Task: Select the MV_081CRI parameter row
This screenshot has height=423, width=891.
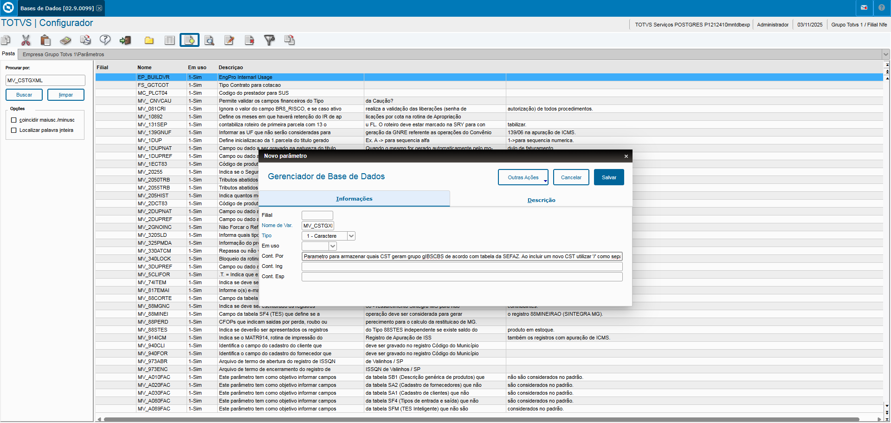Action: point(489,109)
